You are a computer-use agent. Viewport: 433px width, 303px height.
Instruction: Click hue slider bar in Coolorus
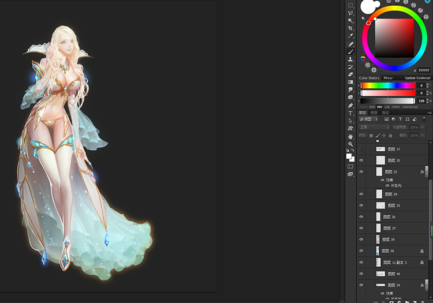(x=388, y=85)
